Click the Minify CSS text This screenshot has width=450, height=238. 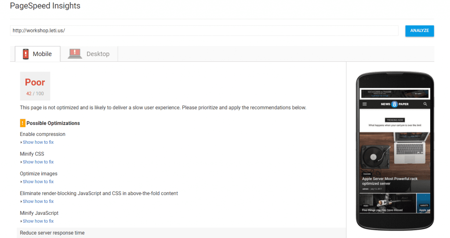(32, 154)
